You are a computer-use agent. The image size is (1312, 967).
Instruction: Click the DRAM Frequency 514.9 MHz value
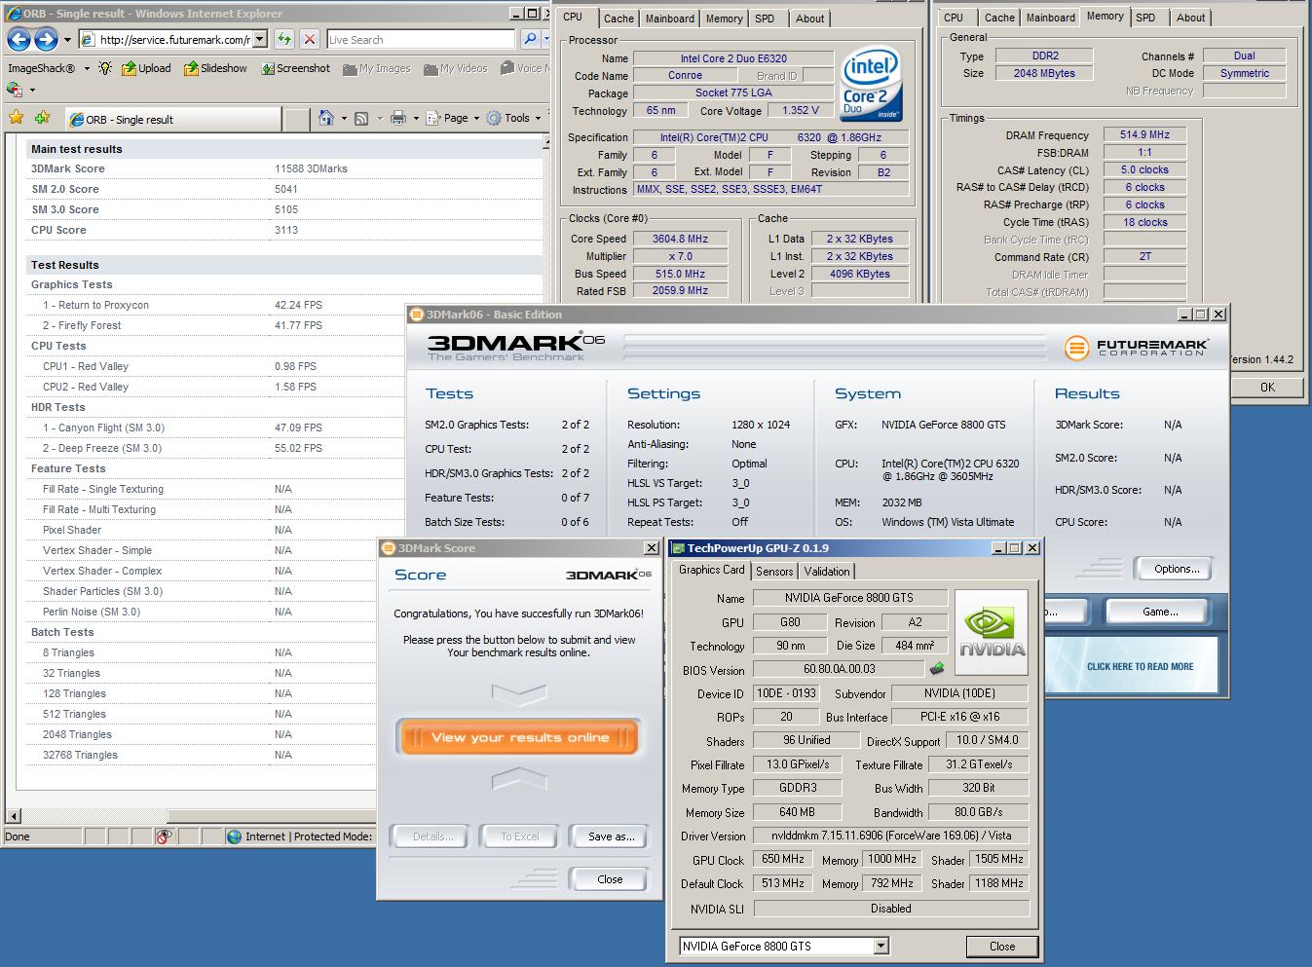pyautogui.click(x=1144, y=134)
